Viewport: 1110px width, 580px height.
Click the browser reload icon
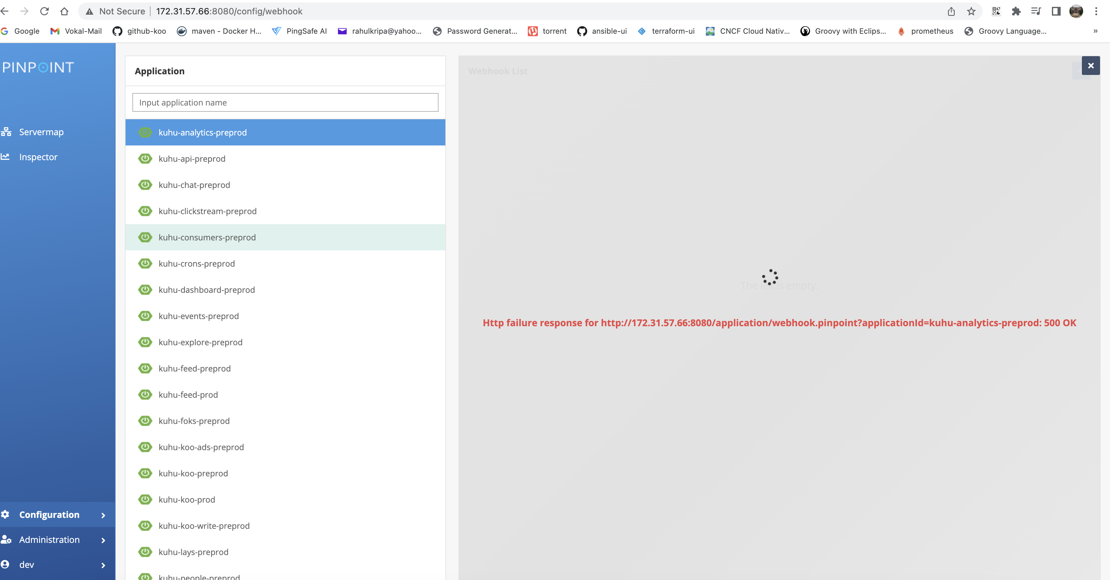coord(44,11)
